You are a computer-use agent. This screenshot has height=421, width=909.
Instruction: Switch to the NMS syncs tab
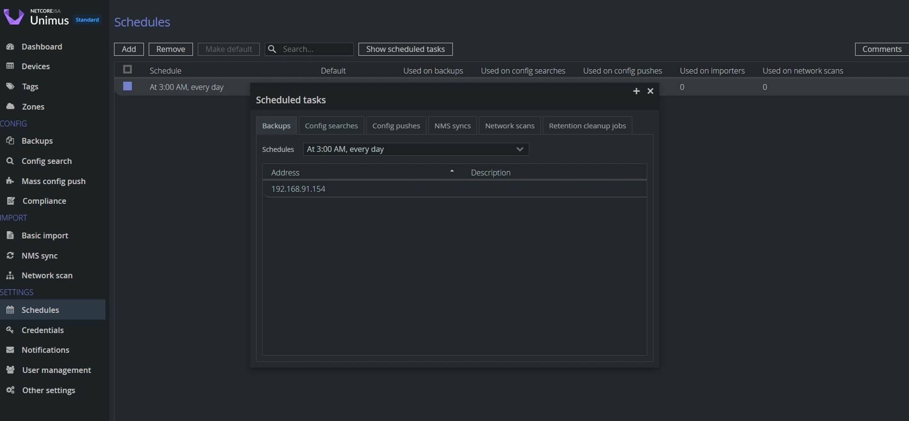click(x=452, y=126)
